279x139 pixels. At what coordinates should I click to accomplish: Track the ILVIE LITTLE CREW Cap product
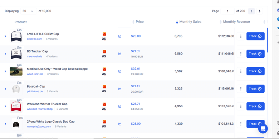pos(255,36)
